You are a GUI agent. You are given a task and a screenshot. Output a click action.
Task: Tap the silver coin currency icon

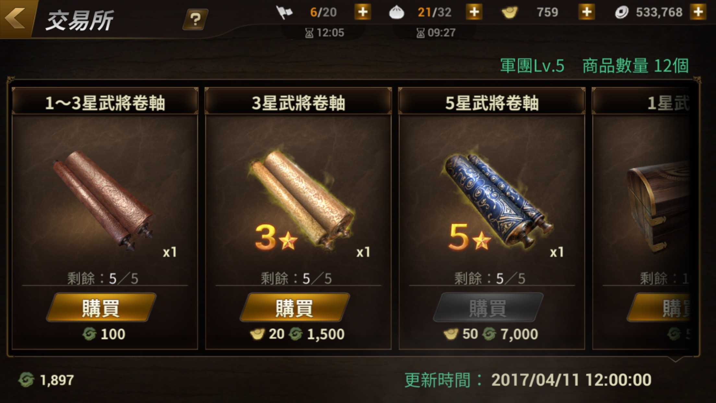pyautogui.click(x=621, y=13)
